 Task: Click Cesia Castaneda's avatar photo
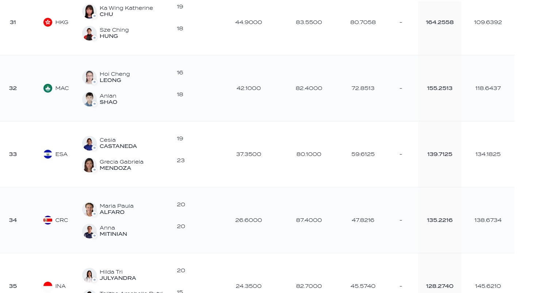pos(89,143)
